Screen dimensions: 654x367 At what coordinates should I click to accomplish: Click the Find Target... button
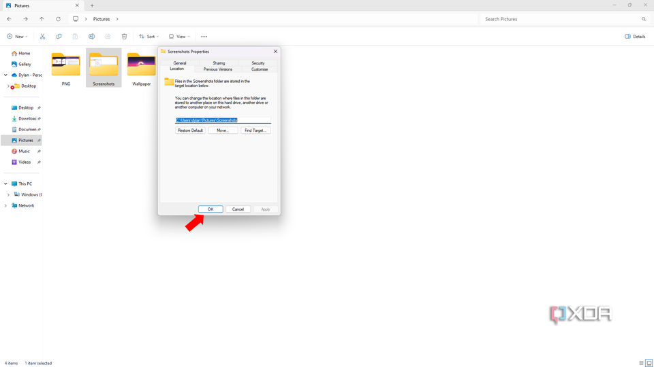(x=255, y=130)
